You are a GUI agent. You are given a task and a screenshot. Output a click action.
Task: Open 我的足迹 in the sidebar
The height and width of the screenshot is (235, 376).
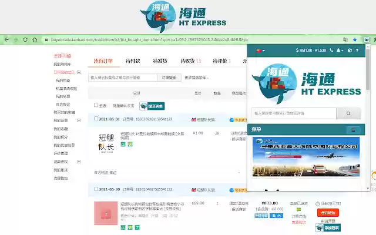coord(61,170)
